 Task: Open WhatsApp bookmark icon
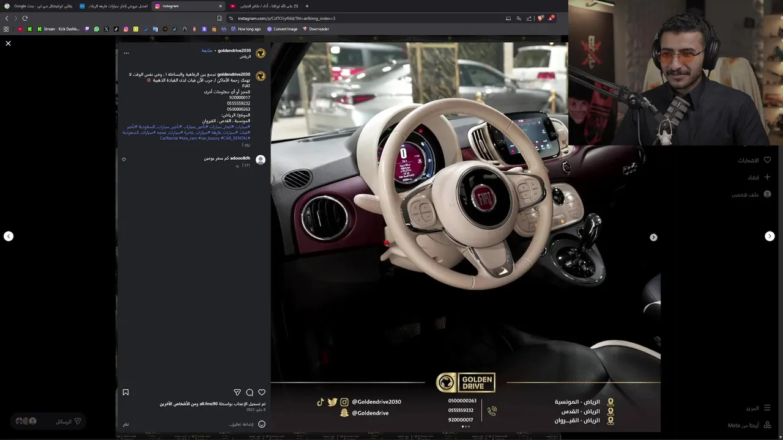coord(97,29)
